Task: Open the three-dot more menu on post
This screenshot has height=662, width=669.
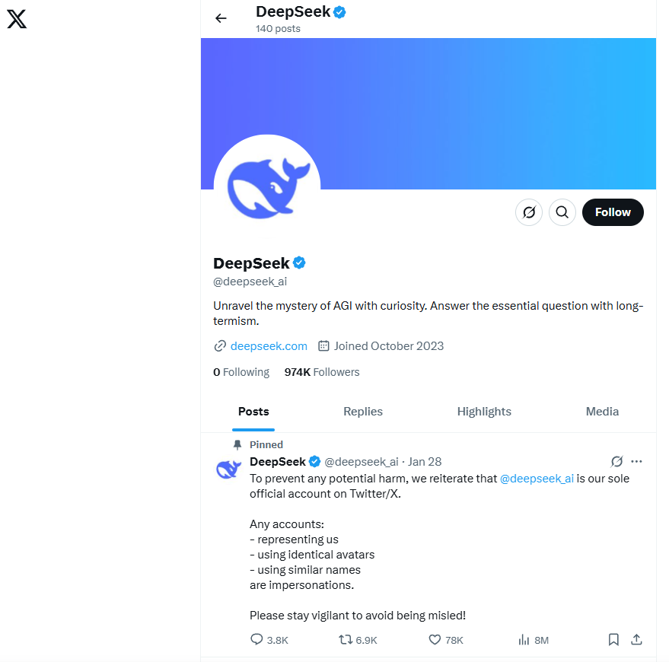Action: 636,461
